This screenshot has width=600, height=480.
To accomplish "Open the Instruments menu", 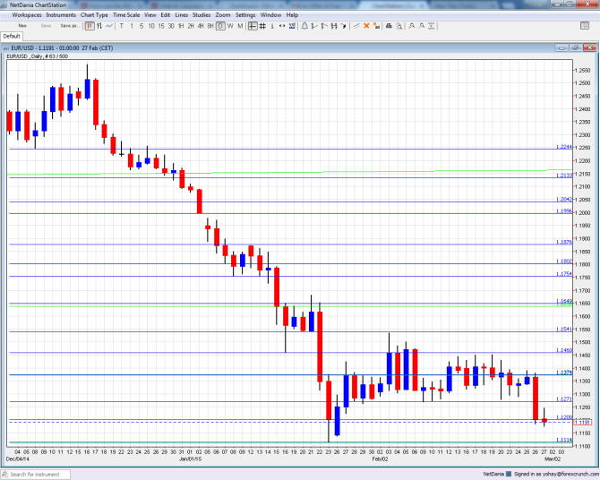I will pyautogui.click(x=61, y=15).
